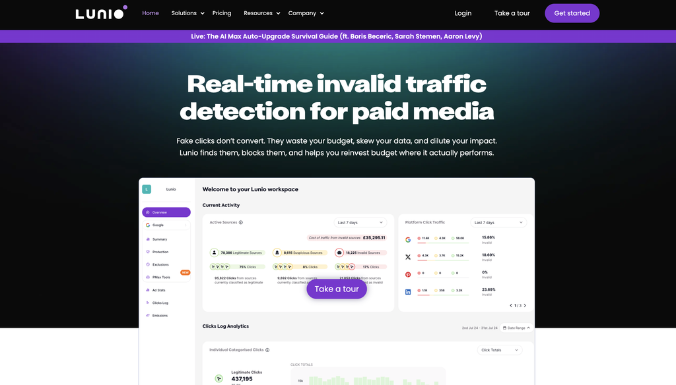This screenshot has height=385, width=676.
Task: Open Active Sources Last 7 days dropdown
Action: click(x=360, y=223)
